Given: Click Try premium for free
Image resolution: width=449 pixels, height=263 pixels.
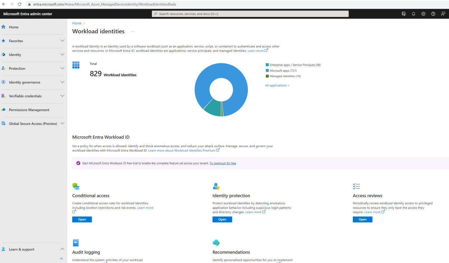Looking at the screenshot, I should point(222,163).
